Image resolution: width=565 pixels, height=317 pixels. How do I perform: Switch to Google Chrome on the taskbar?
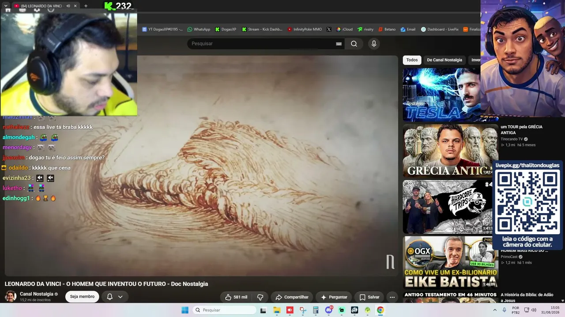pos(380,310)
